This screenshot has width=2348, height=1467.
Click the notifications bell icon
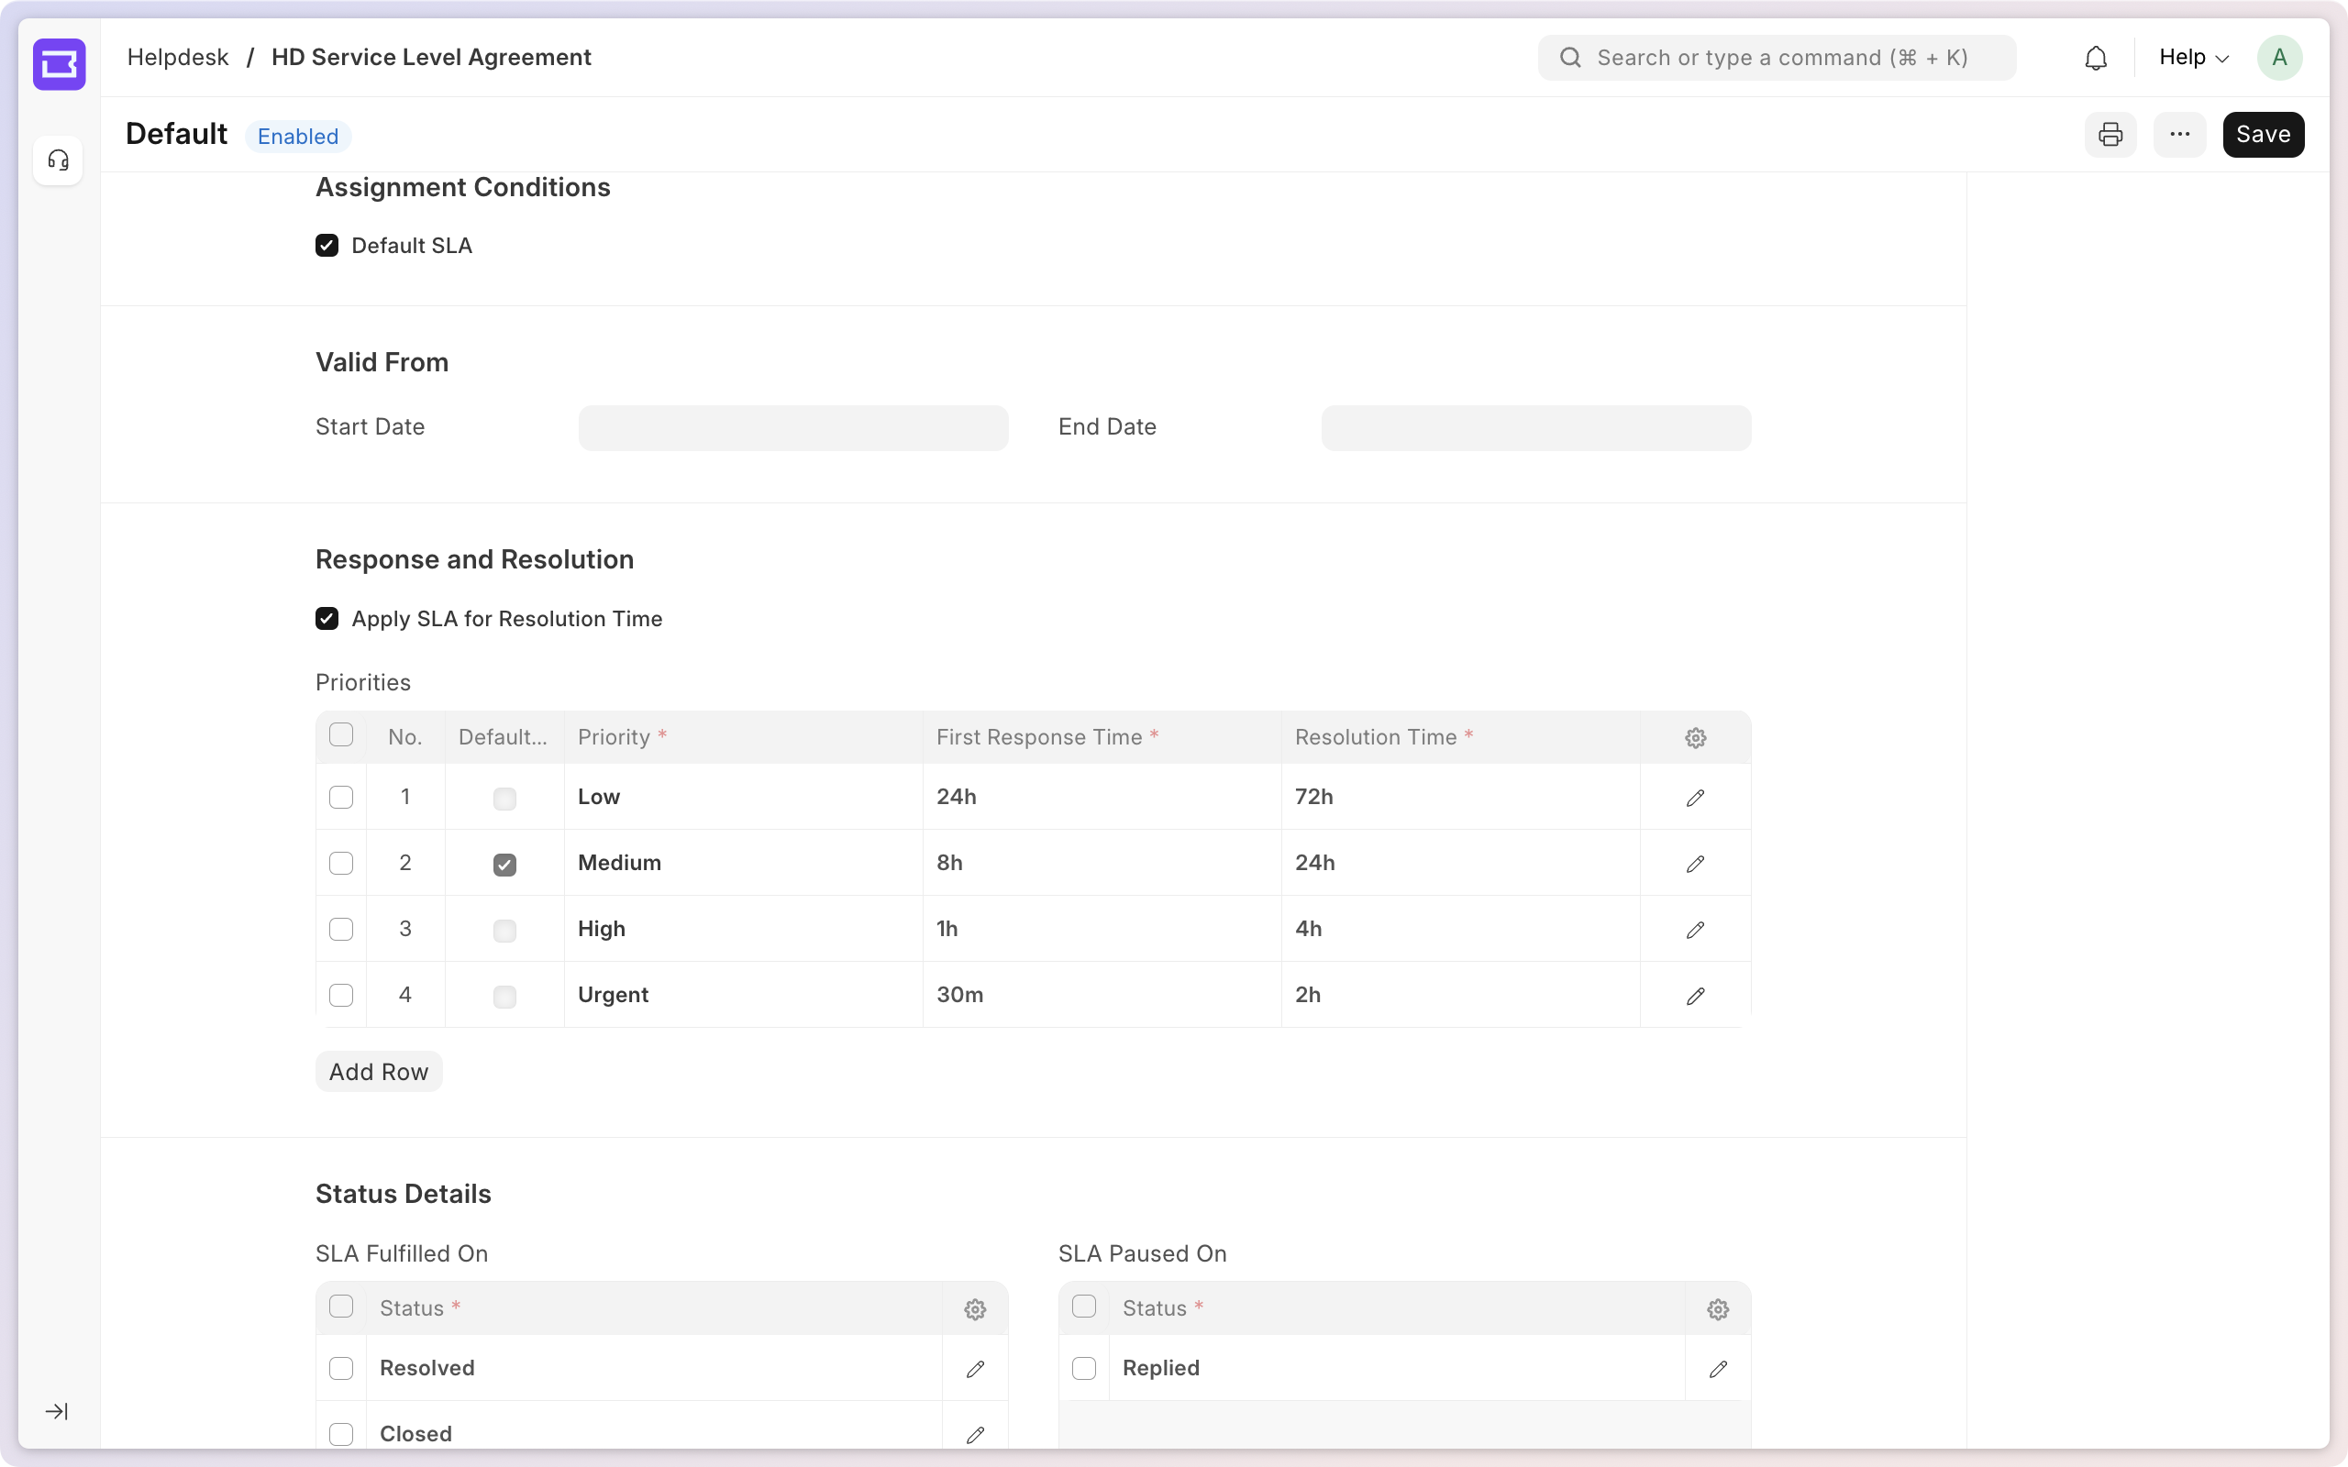tap(2096, 58)
